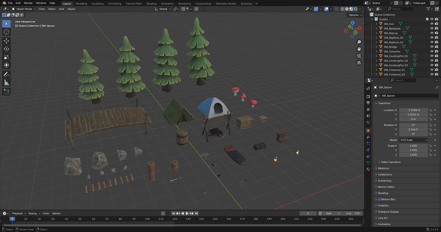Click the Rotation Y value field
441x232 pixels.
tap(413, 130)
